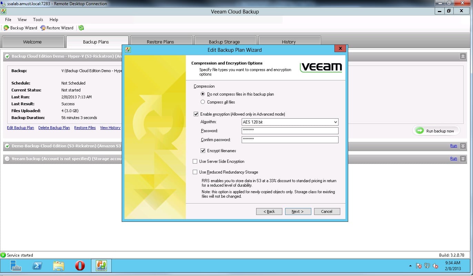
Task: Click the Backup Wizard toolbar icon
Action: point(7,28)
